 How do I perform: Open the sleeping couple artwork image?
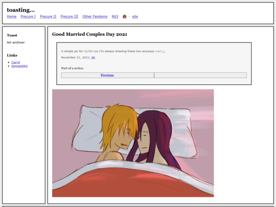pos(133,143)
